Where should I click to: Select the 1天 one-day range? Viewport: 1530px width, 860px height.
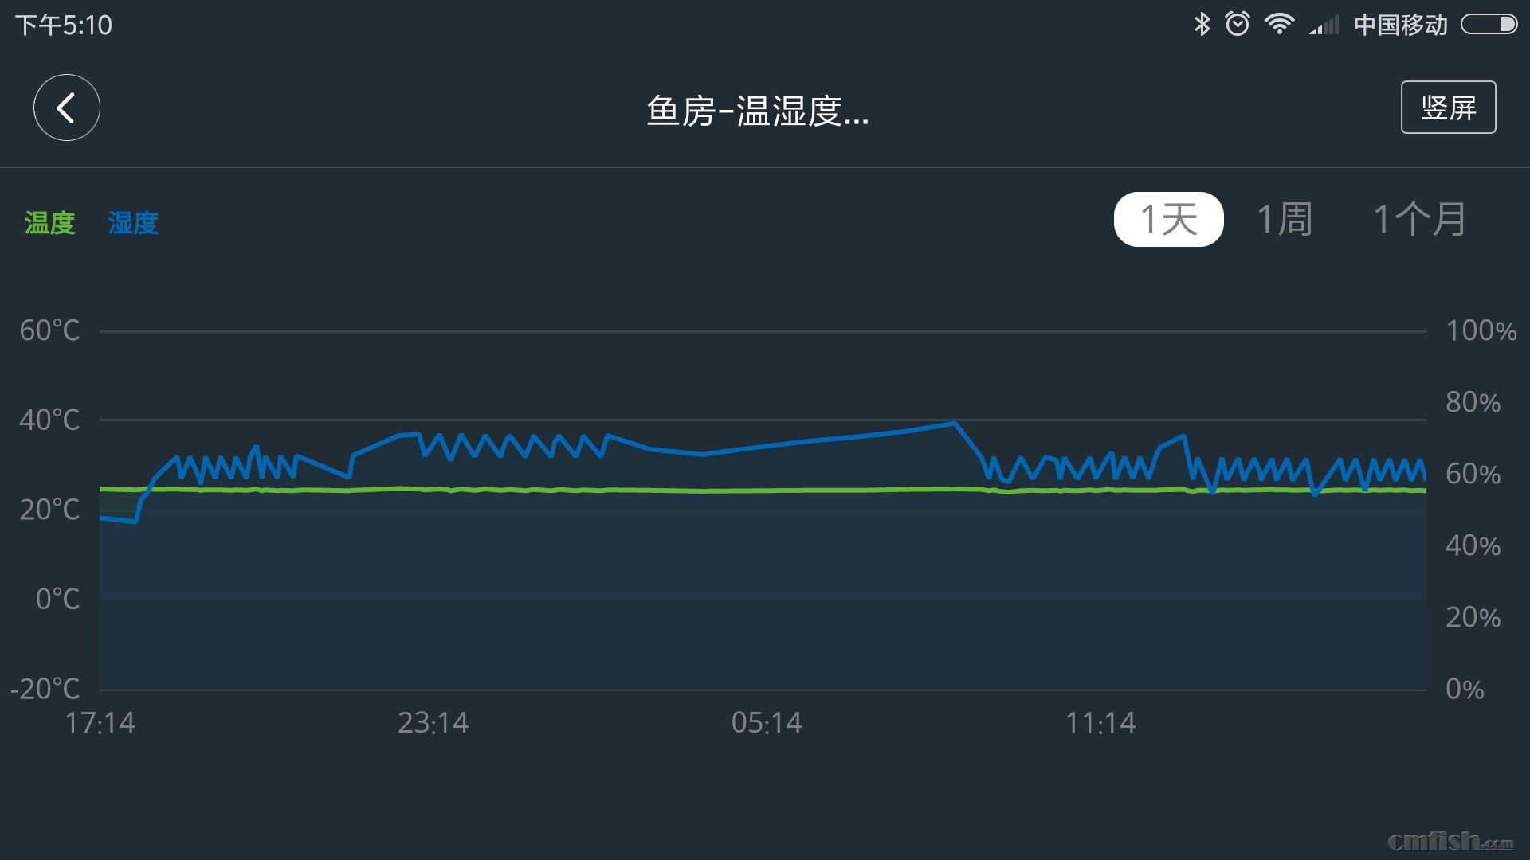(x=1168, y=219)
